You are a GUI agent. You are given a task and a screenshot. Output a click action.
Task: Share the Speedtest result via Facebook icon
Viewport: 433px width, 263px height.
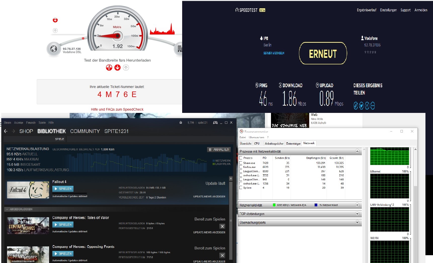(367, 106)
